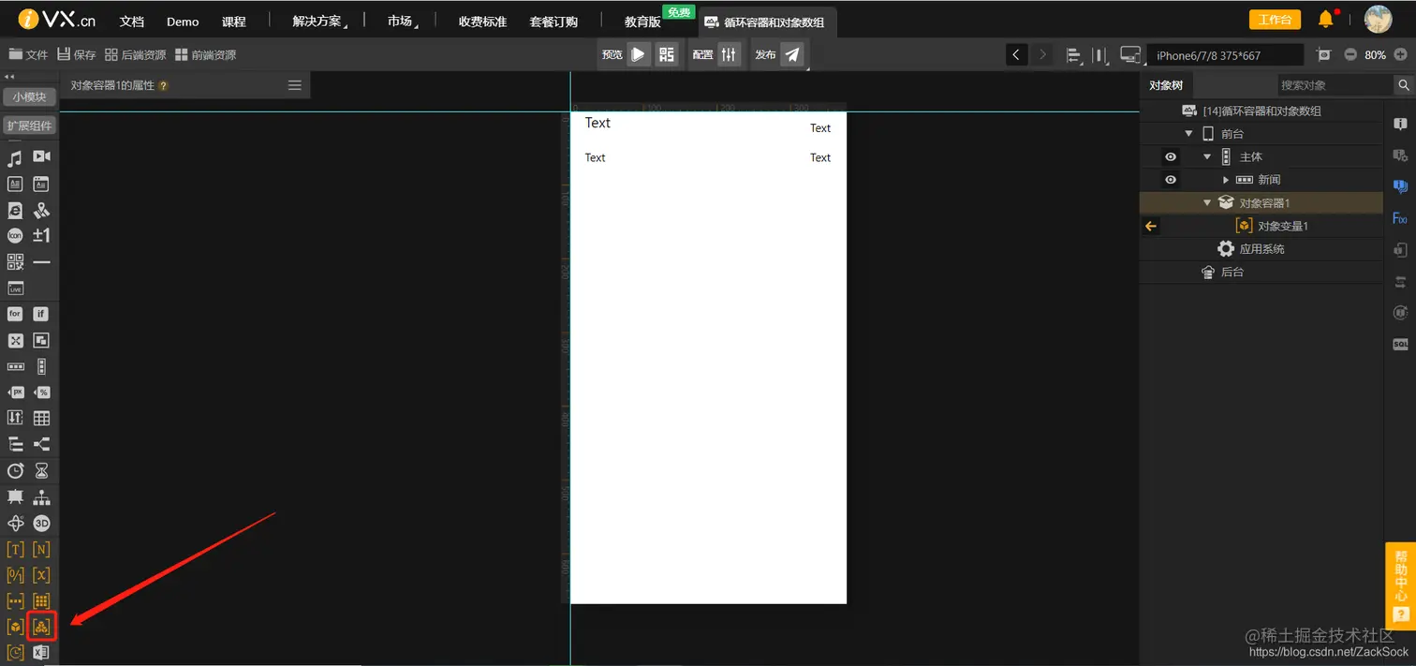
Task: Open the device size iPhone6/7/8 dropdown
Action: point(1225,55)
